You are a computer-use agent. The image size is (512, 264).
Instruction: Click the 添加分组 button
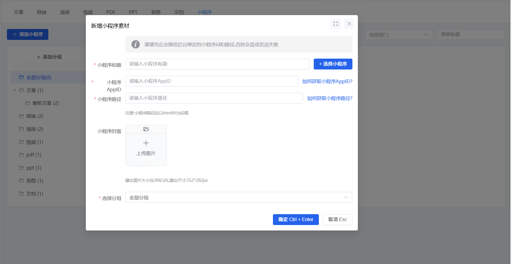coord(49,57)
